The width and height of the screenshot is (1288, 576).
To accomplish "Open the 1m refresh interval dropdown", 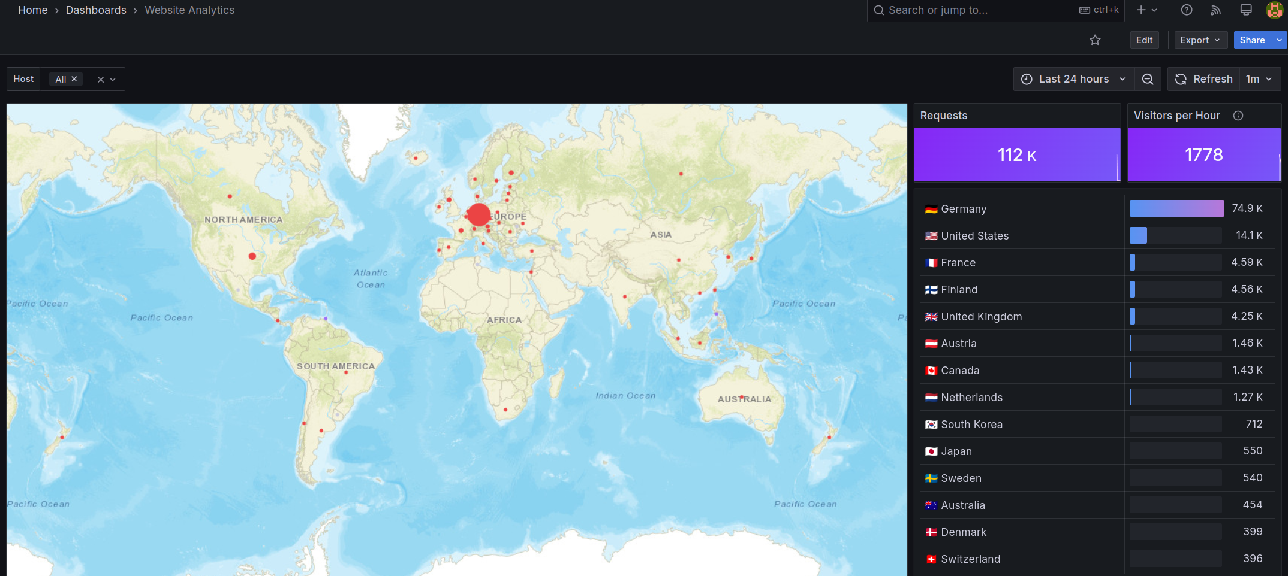I will (1259, 79).
